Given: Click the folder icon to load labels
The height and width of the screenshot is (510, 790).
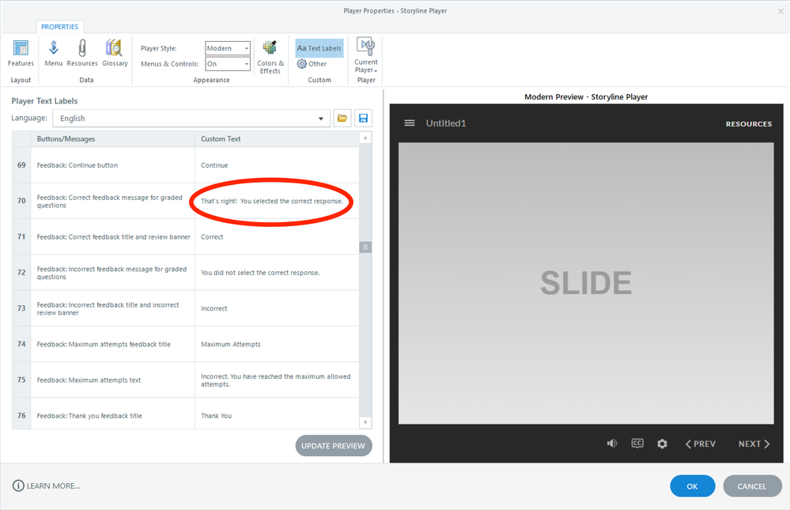Looking at the screenshot, I should tap(342, 119).
